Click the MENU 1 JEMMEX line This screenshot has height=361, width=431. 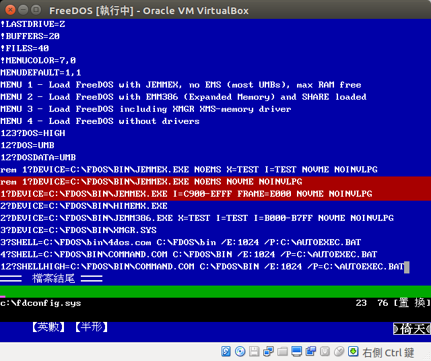[x=181, y=85]
